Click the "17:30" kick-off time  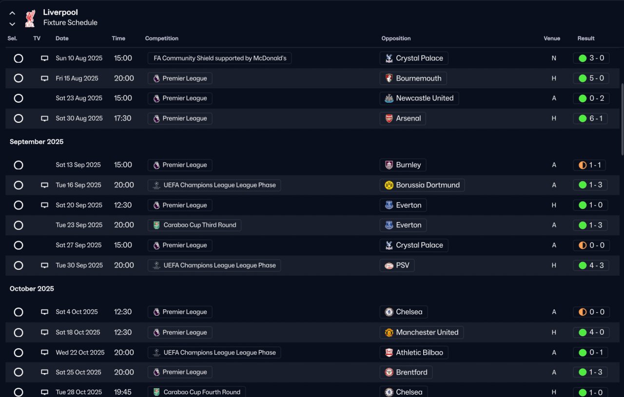click(123, 118)
